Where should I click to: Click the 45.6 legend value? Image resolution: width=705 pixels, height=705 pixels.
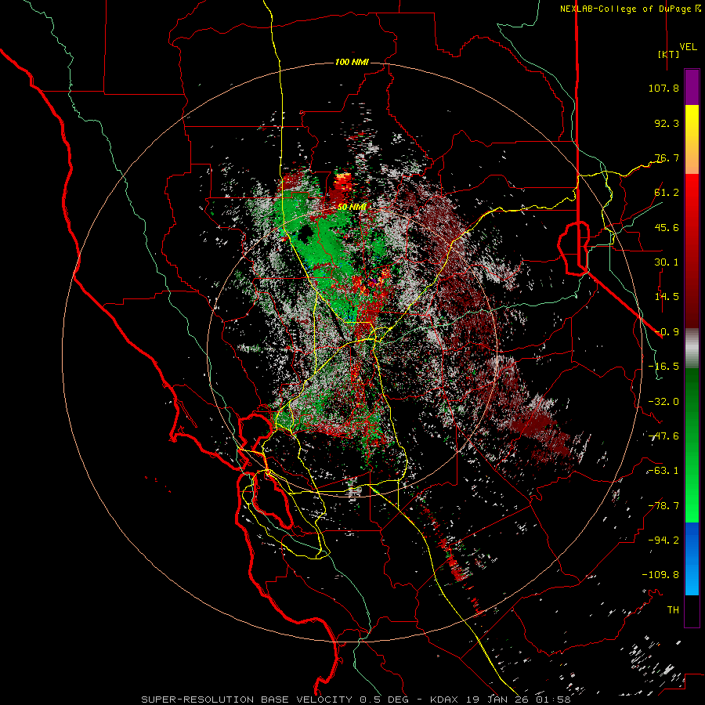coord(667,227)
